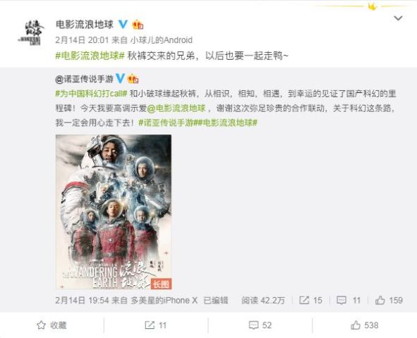The height and width of the screenshot is (338, 417).
Task: Click the blue verified badge beside 电影流浪地球
Action: tap(123, 25)
